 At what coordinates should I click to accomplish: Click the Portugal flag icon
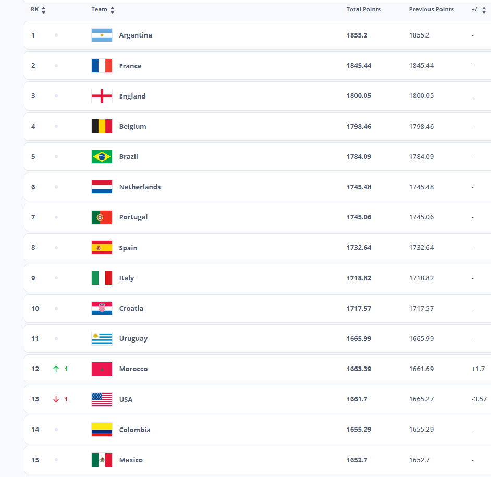click(102, 217)
